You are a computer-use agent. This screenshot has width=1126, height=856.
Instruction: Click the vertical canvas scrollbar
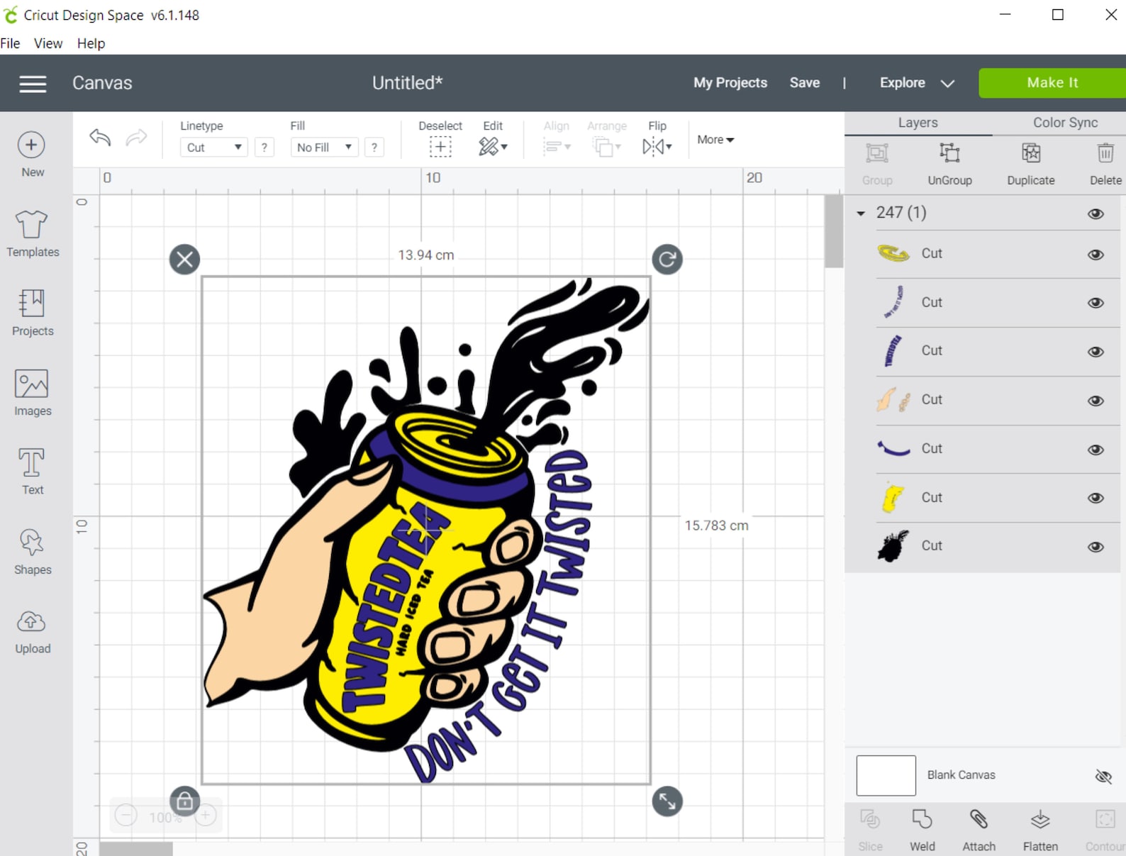pyautogui.click(x=833, y=232)
